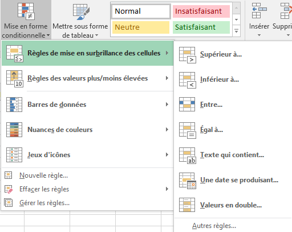Screen dimensions: 292x232
Task: Select Une date se produisant icon
Action: 188,181
